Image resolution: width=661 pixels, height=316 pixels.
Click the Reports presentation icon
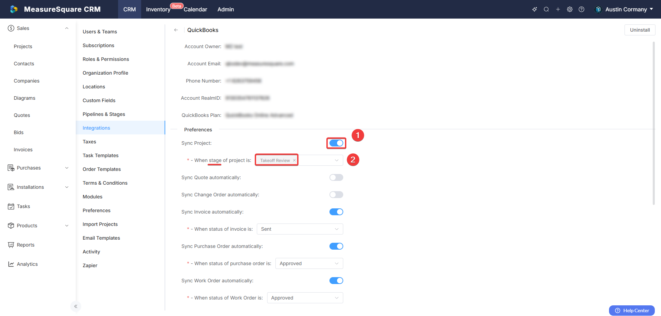coord(11,245)
